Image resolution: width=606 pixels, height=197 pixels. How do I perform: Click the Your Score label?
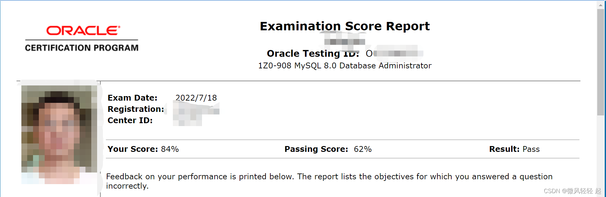tap(132, 149)
